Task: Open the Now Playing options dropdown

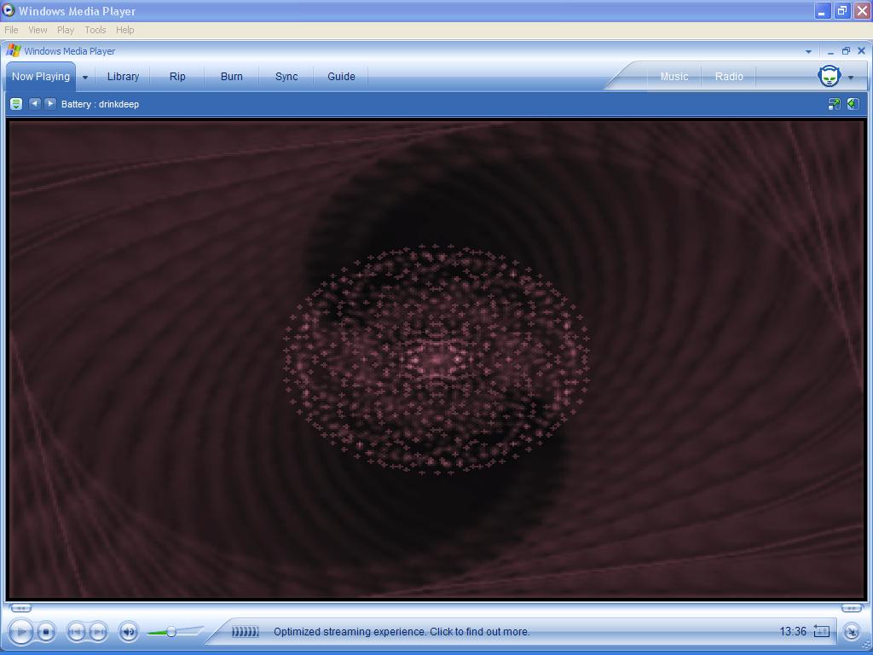Action: pos(84,76)
